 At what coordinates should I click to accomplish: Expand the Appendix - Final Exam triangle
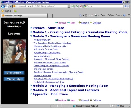31,94
